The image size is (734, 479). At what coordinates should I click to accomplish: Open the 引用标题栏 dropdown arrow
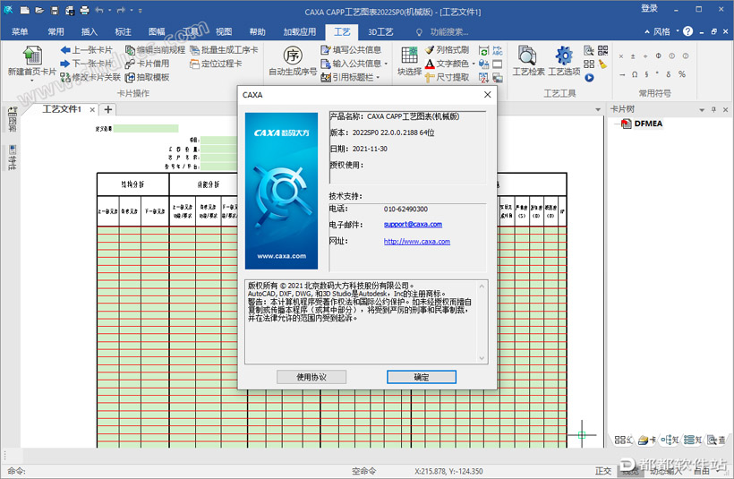point(378,77)
